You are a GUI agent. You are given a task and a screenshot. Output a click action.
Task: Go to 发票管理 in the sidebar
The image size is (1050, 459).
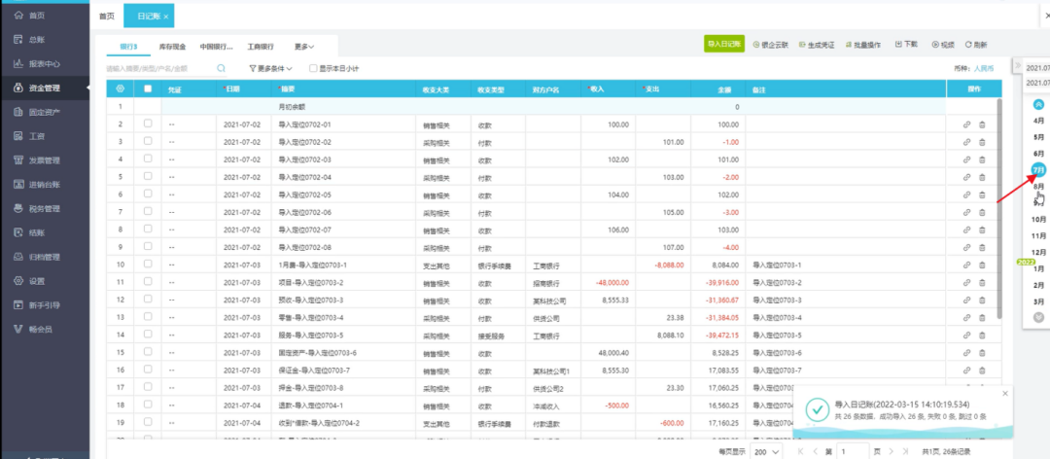coord(44,160)
